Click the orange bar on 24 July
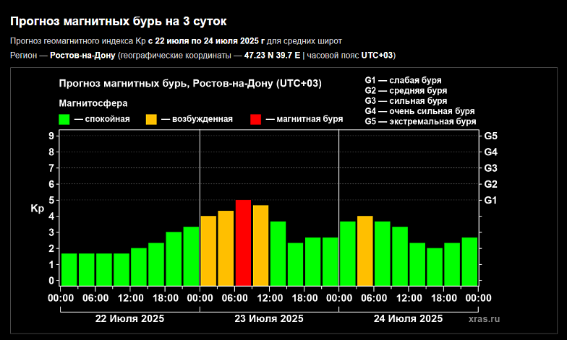 tap(364, 251)
